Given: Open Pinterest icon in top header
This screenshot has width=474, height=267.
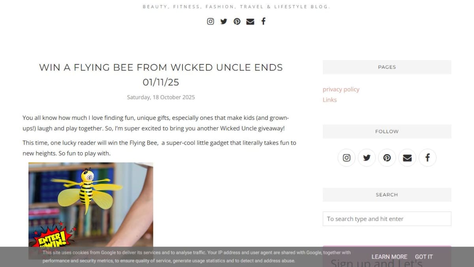Looking at the screenshot, I should coord(237,21).
